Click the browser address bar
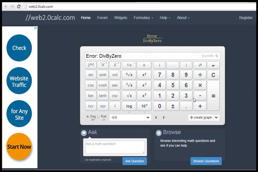The width and height of the screenshot is (258, 172). [140, 7]
